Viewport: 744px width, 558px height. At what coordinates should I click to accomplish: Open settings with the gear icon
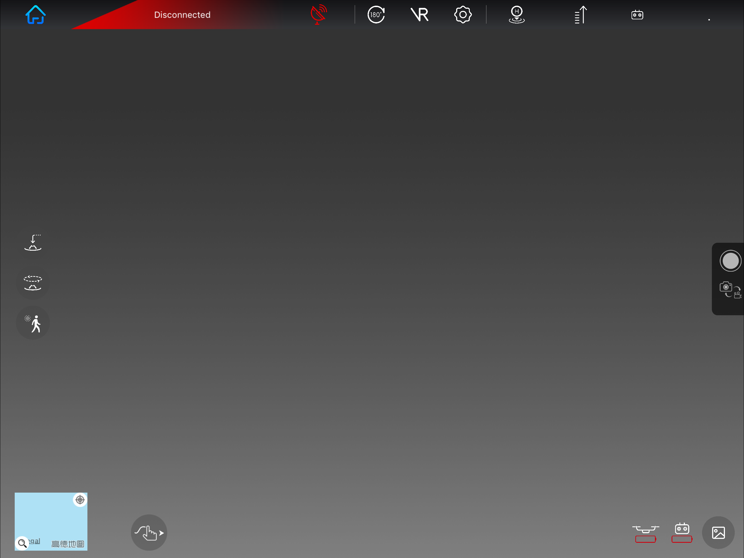coord(463,15)
